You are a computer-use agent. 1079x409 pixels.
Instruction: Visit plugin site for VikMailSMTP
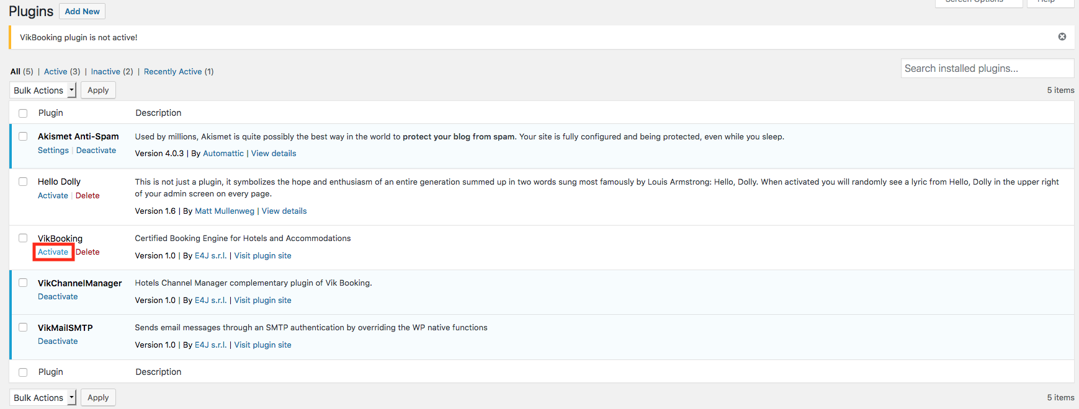[x=262, y=345]
